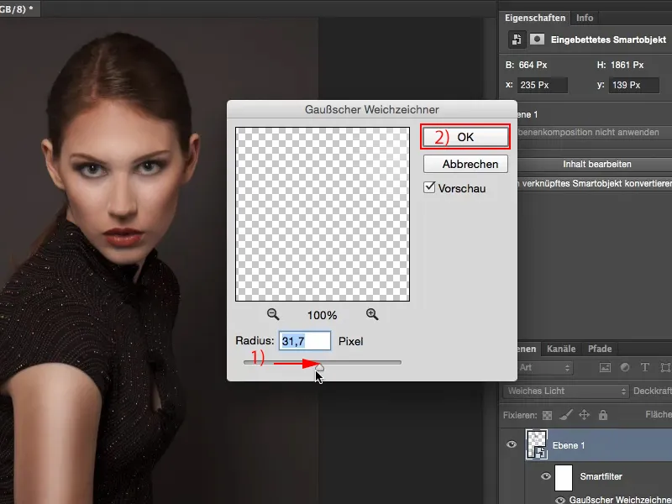Click the Abbrechen button
Viewport: 672px width, 504px height.
click(x=465, y=164)
